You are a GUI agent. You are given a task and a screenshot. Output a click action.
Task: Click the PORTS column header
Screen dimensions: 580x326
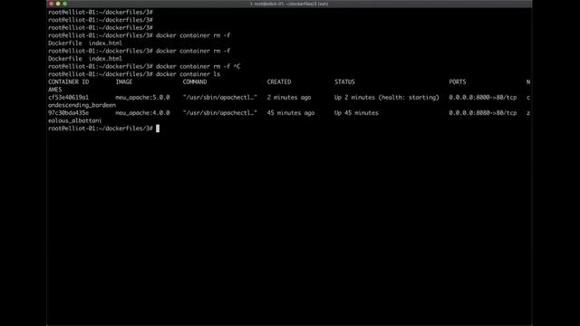(458, 82)
